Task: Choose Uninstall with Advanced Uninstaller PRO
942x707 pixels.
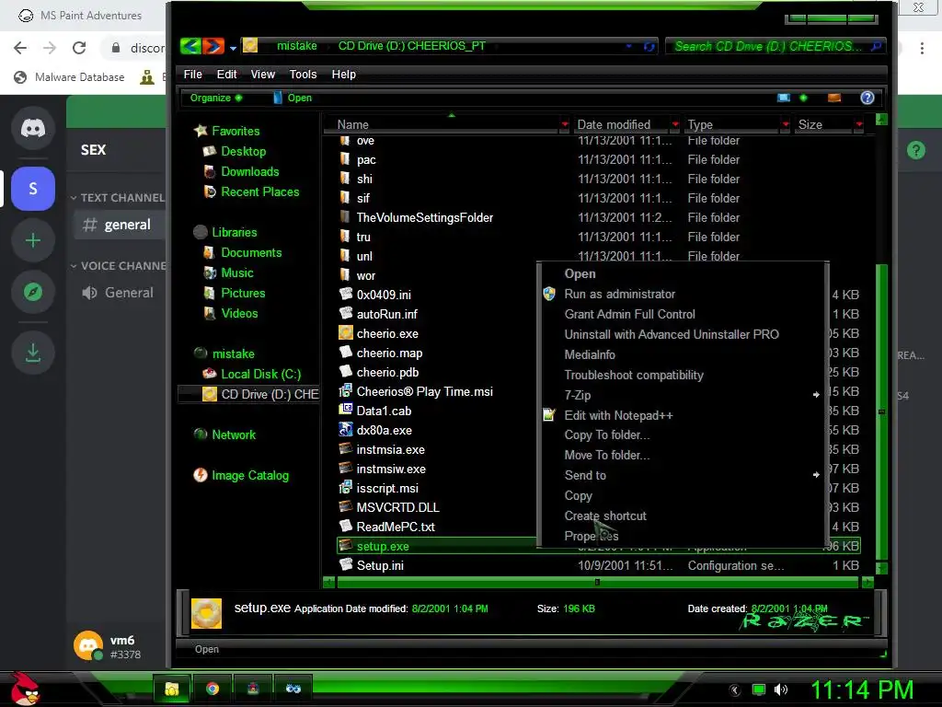Action: (x=672, y=335)
